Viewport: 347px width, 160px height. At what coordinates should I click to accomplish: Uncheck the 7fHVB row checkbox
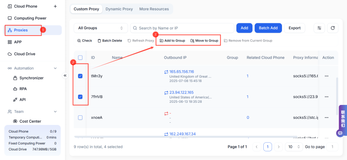coord(80,97)
